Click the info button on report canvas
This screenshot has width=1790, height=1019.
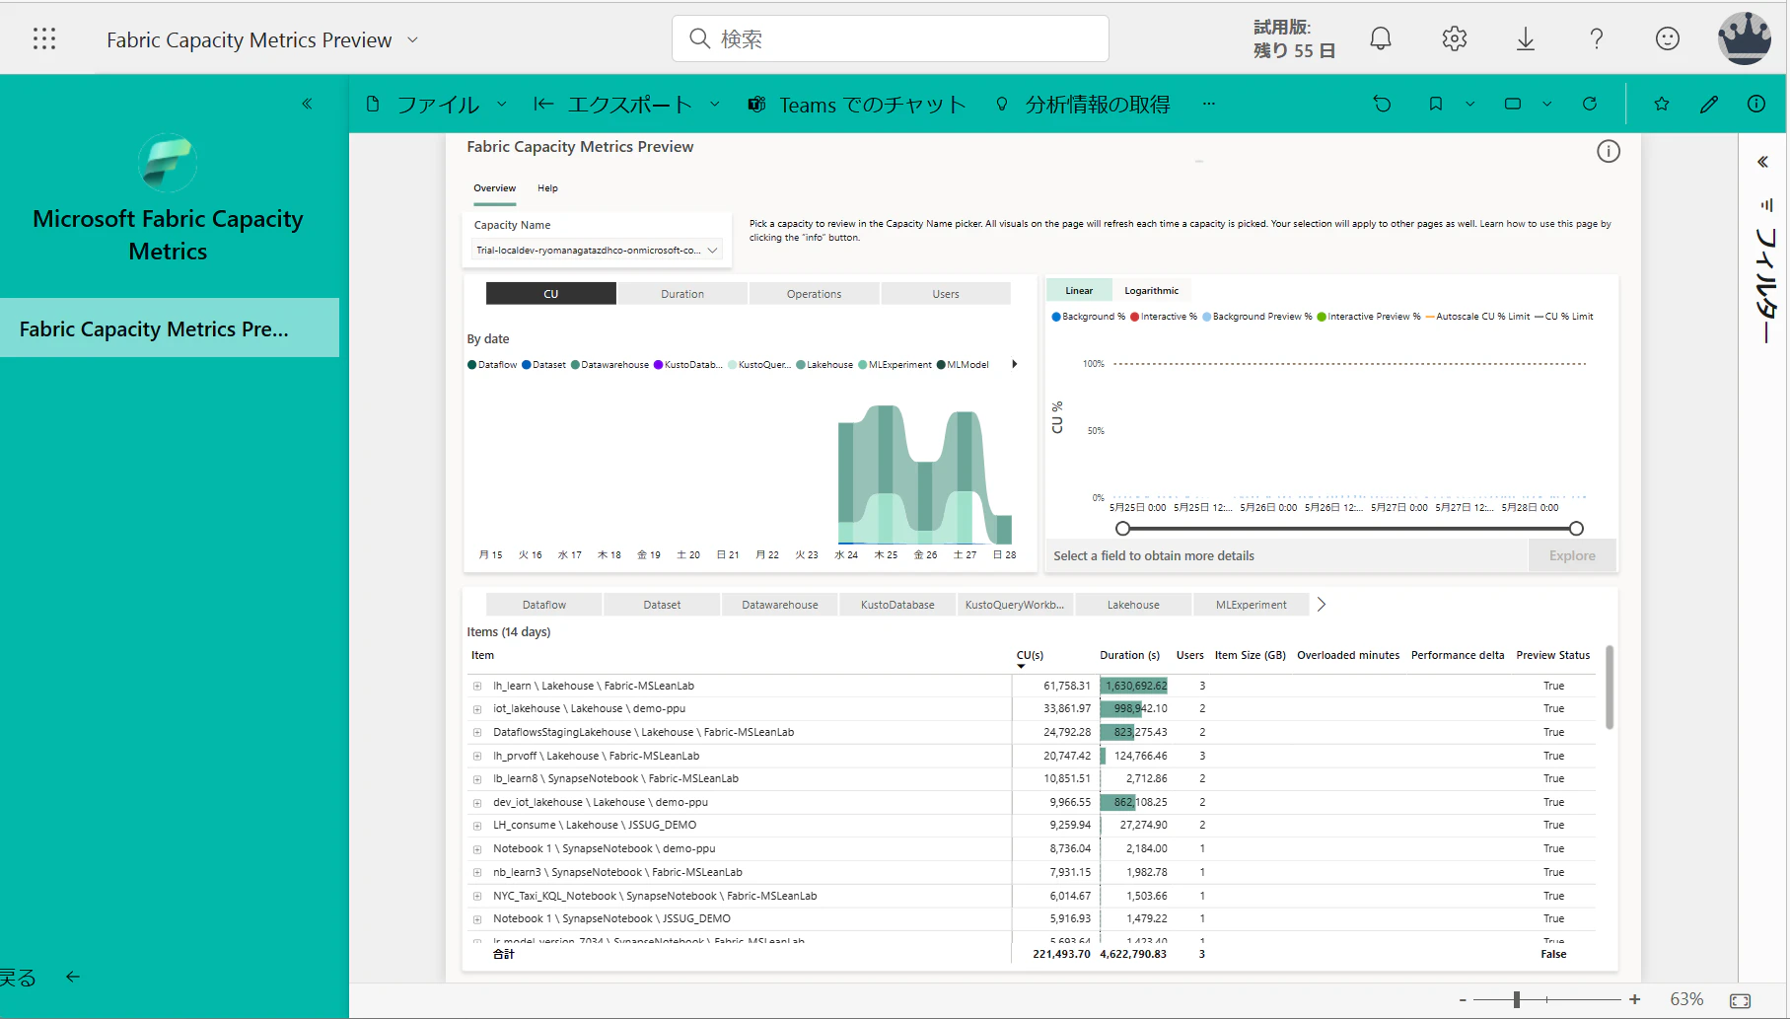[x=1609, y=151]
